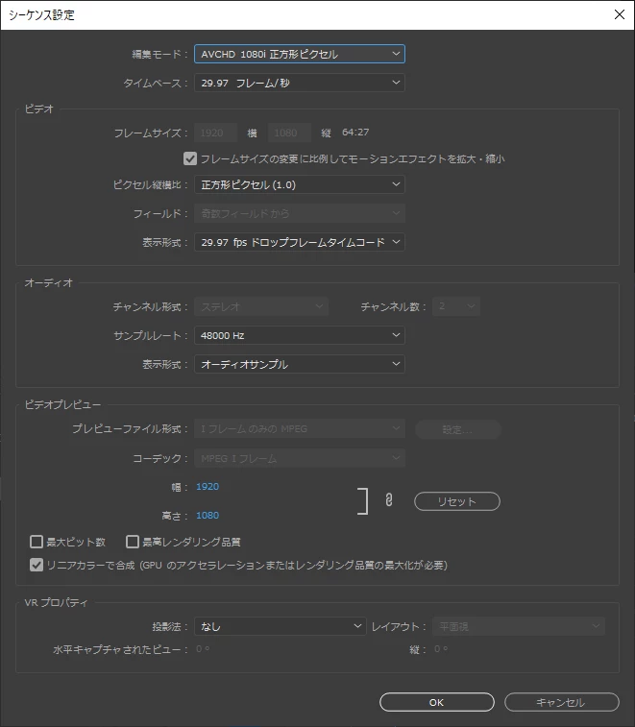The width and height of the screenshot is (635, 727).
Task: Toggle リニアカラーで合成 checkbox
Action: pyautogui.click(x=37, y=565)
